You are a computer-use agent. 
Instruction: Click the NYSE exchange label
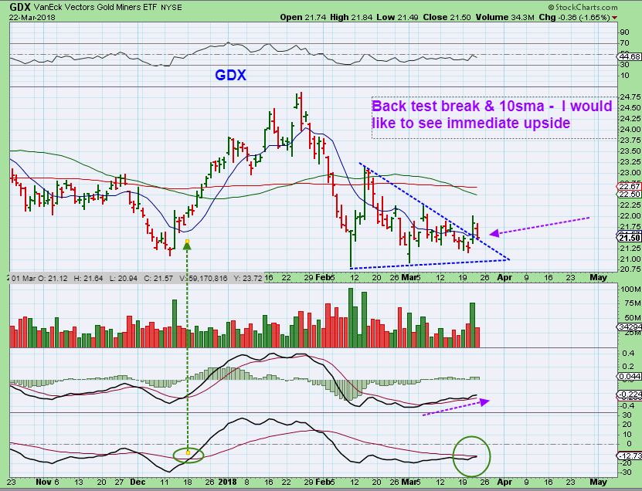point(172,8)
